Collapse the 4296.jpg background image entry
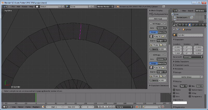 (x=151, y=55)
